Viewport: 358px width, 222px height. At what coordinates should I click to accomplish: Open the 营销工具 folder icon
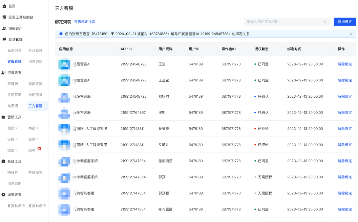(3, 117)
